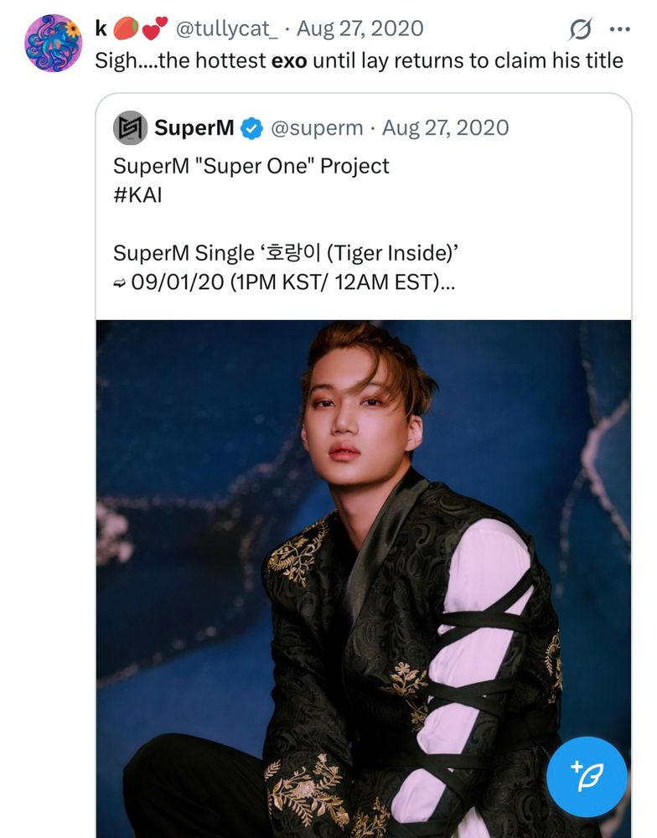Click the highlighted word "exo" in the tweet
The image size is (657, 838).
(x=289, y=60)
